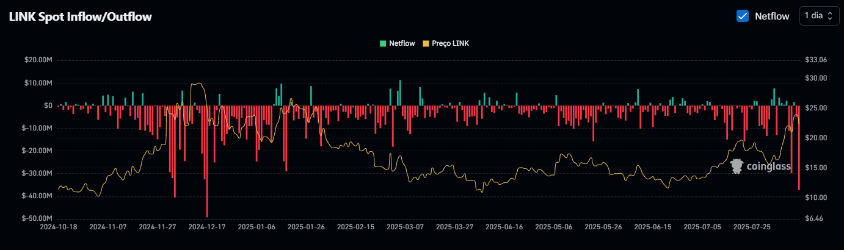844x250 pixels.
Task: Click the 2025-03-27 date label
Action: click(x=454, y=226)
